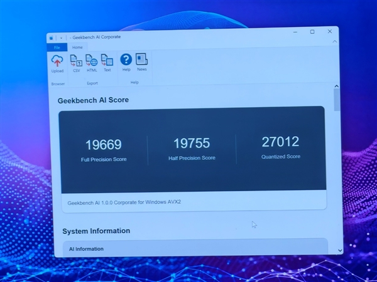
Task: Maximize the Geekbench AI window
Action: click(312, 32)
